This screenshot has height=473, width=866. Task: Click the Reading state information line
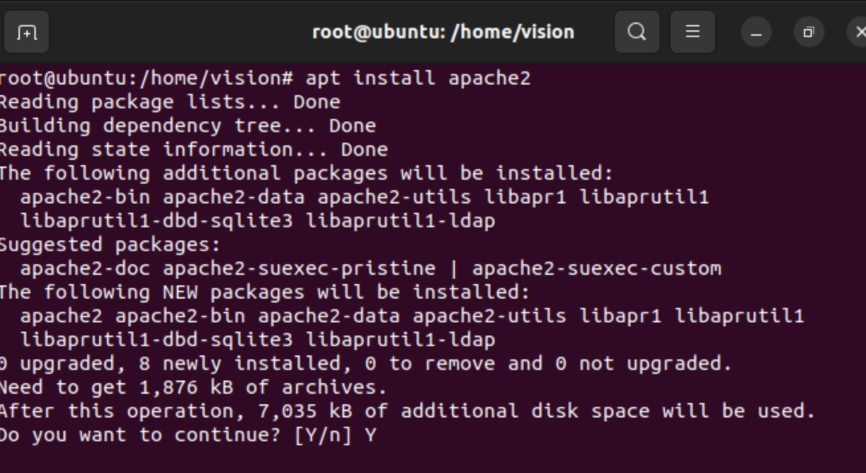pyautogui.click(x=194, y=149)
